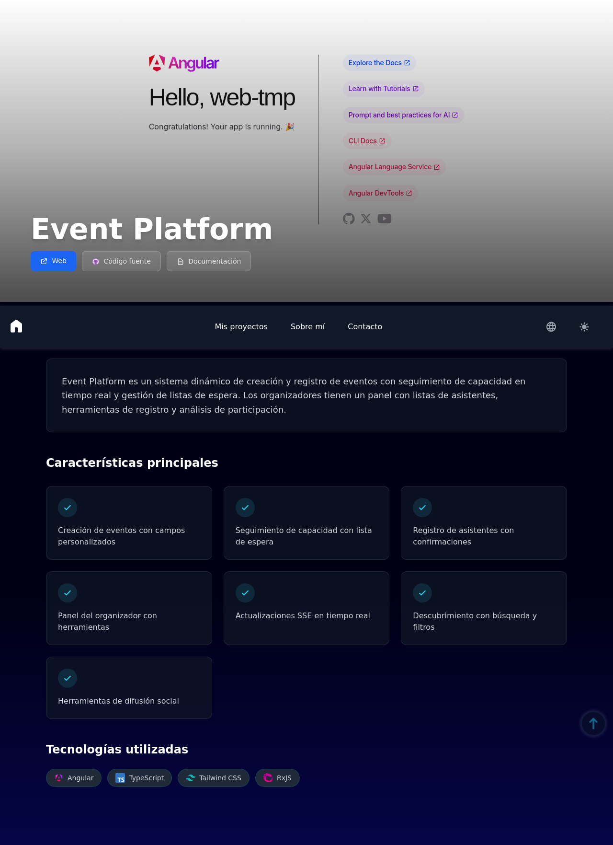Open the X social icon
613x845 pixels.
[x=366, y=219]
